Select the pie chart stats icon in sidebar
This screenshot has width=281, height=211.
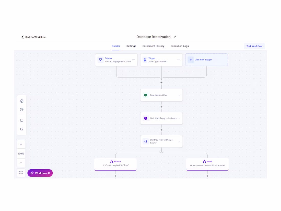tap(21, 109)
